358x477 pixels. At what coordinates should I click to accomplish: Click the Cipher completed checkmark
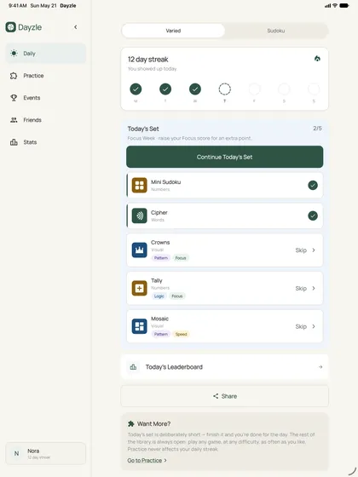tap(313, 216)
